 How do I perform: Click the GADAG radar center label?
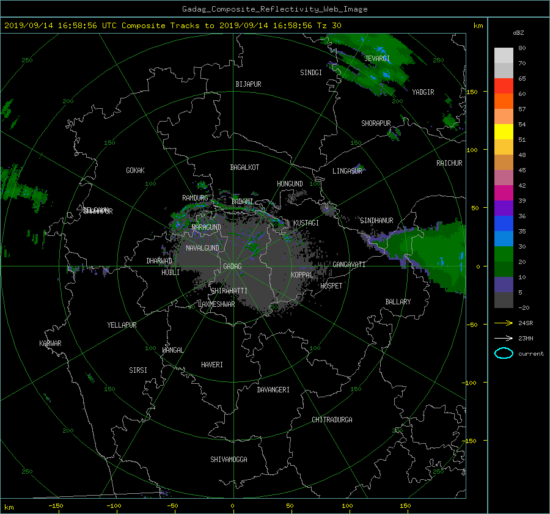coord(233,266)
